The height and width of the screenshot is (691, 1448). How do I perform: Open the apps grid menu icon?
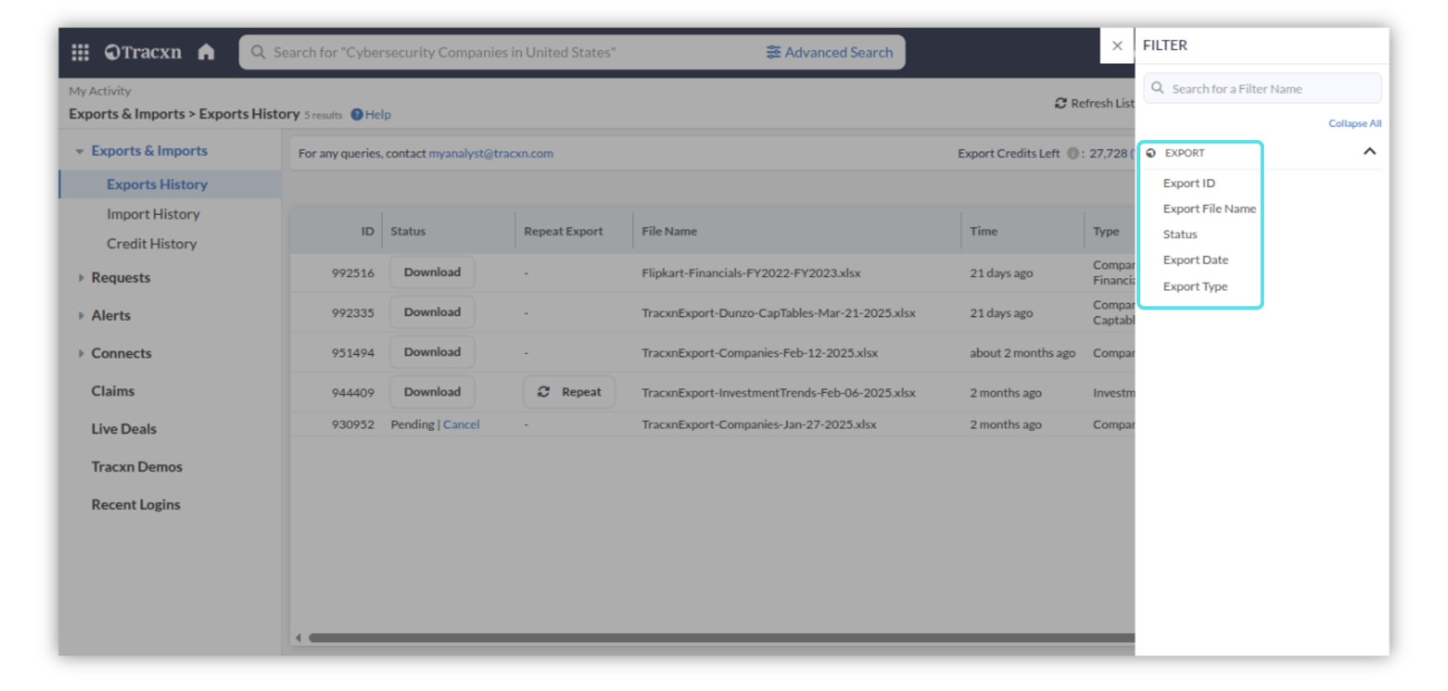tap(80, 52)
